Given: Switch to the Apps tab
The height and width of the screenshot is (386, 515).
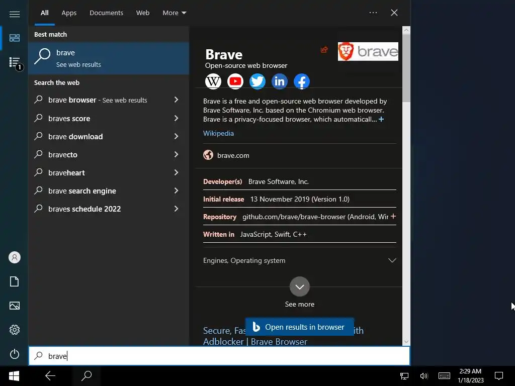Looking at the screenshot, I should pos(69,13).
